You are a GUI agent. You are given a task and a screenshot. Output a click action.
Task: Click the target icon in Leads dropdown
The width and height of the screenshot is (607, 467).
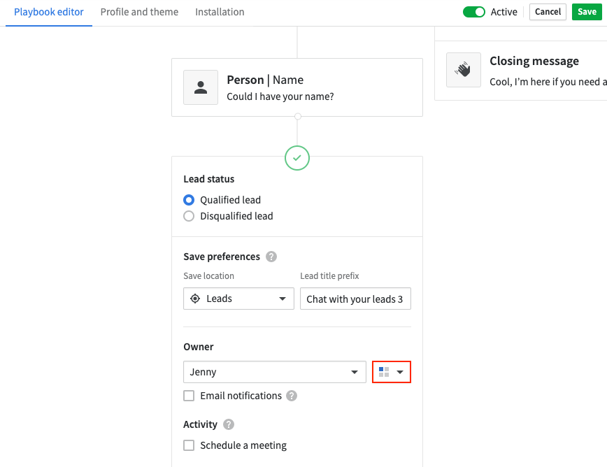coord(195,299)
